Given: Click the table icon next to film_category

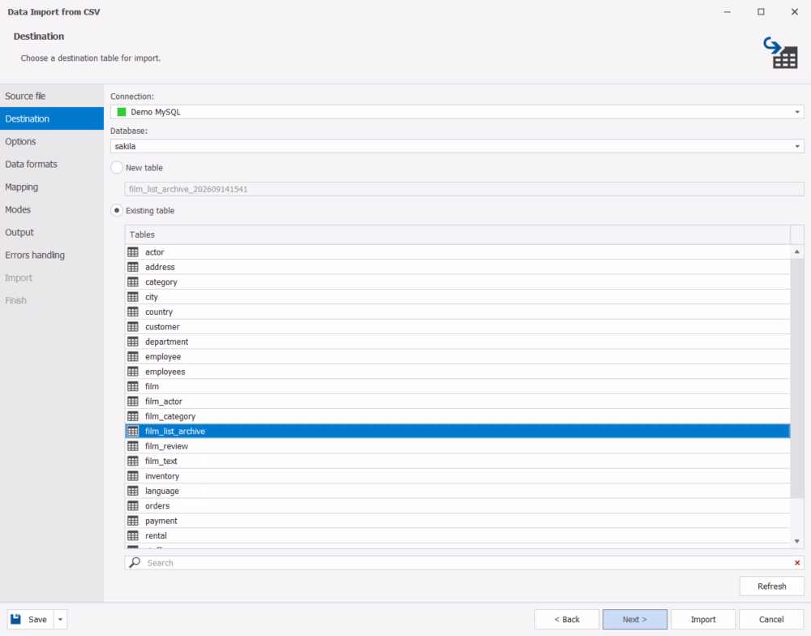Looking at the screenshot, I should 133,416.
